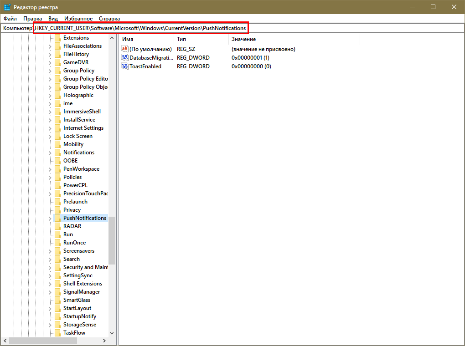The width and height of the screenshot is (465, 346).
Task: Click the ToastEnabled DWORD value icon
Action: pyautogui.click(x=125, y=66)
